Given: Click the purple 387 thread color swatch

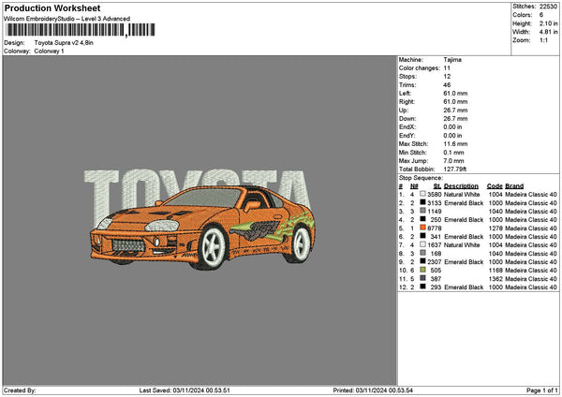Looking at the screenshot, I should tap(423, 278).
